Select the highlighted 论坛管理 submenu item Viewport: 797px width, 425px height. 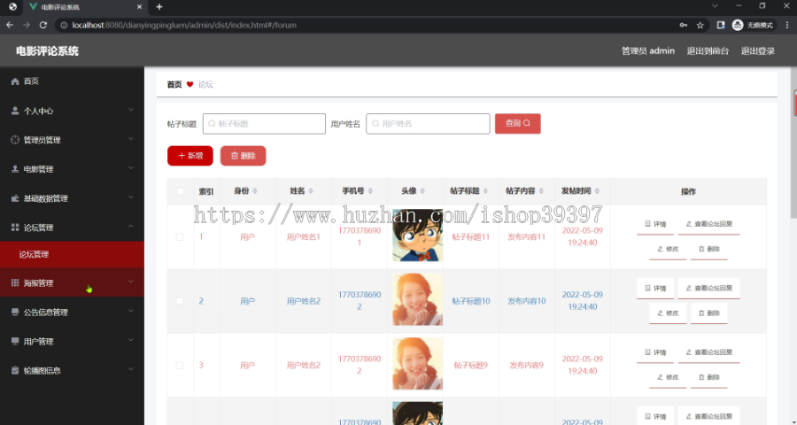(x=73, y=254)
